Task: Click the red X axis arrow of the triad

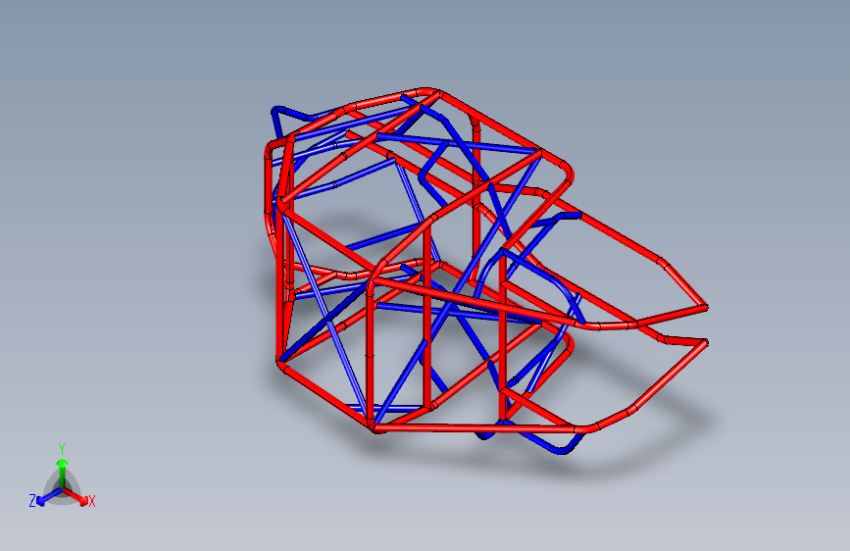Action: pos(77,497)
